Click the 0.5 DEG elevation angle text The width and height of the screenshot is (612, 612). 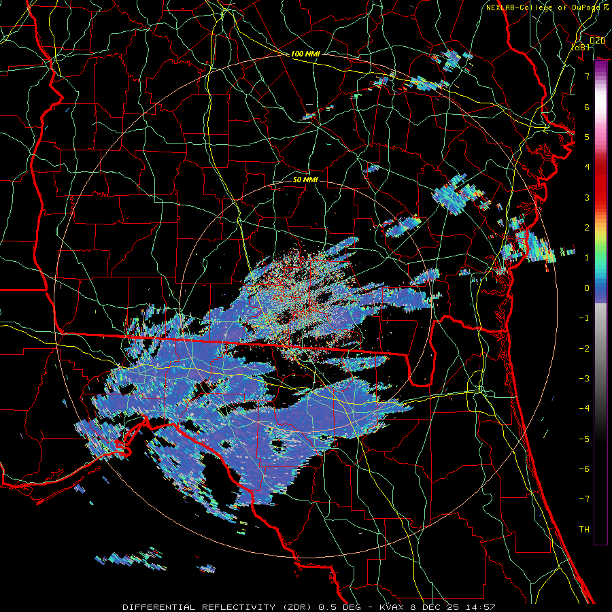click(x=339, y=607)
